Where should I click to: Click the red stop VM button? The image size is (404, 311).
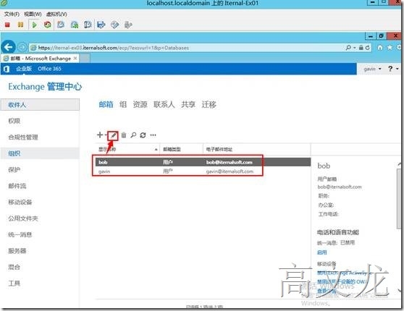pyautogui.click(x=7, y=25)
